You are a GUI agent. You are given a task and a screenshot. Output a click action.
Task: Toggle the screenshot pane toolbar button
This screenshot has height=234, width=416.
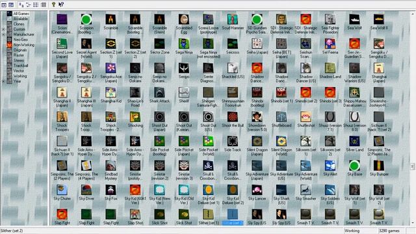[x=11, y=5]
